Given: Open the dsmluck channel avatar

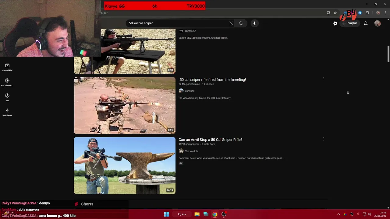Looking at the screenshot, I should [181, 91].
